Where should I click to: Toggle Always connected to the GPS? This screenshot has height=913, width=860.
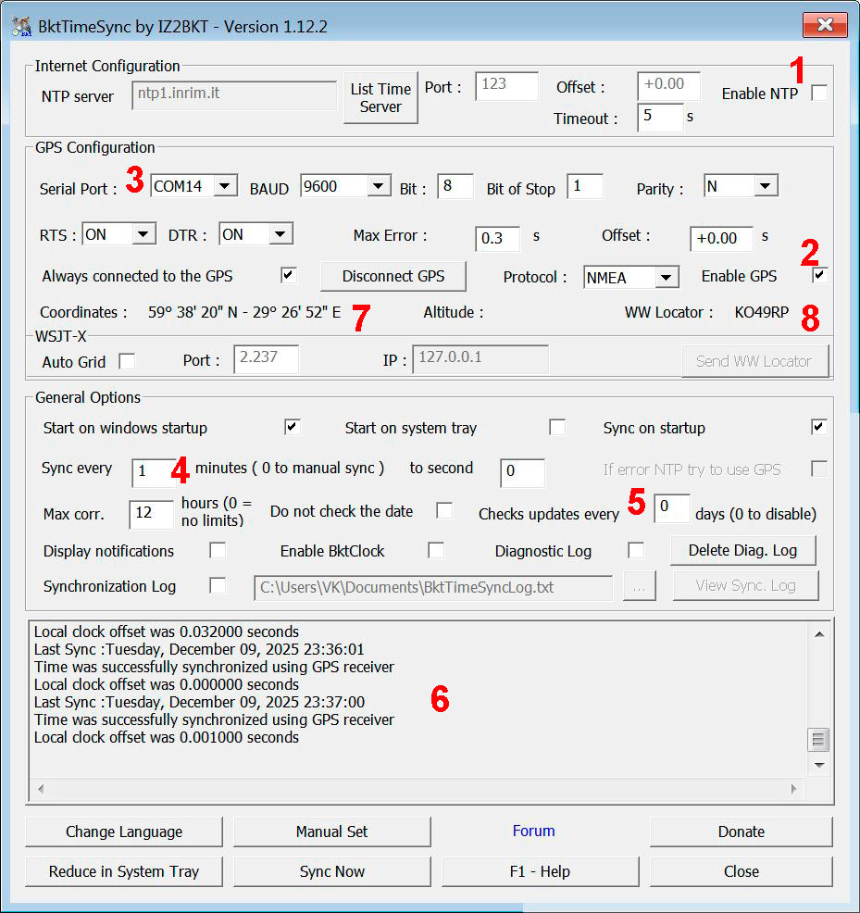pyautogui.click(x=289, y=275)
